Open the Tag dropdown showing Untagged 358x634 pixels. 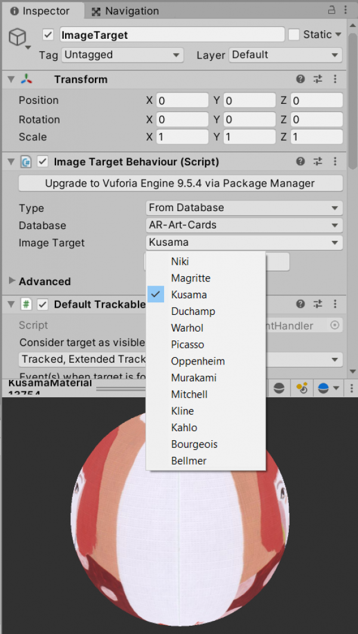coord(122,55)
